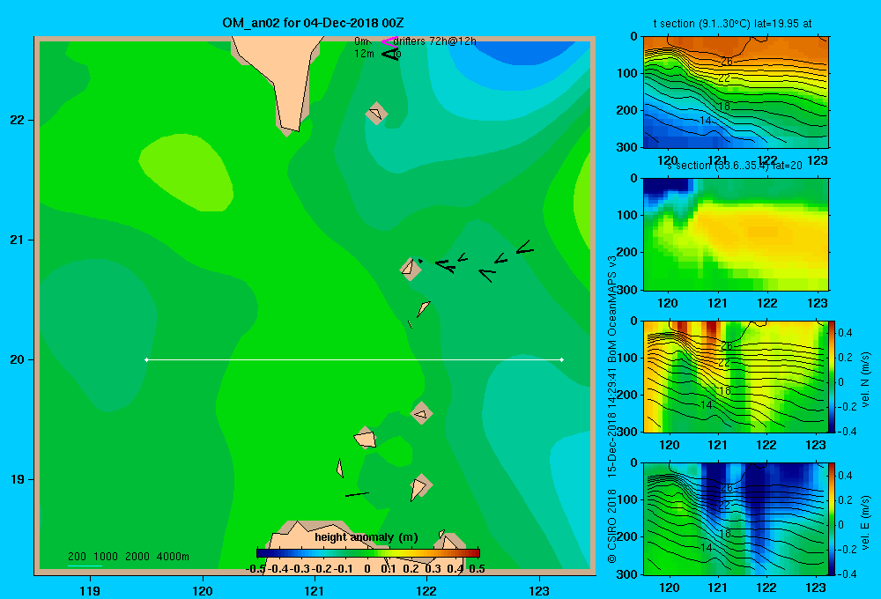Click the '12m' legend label
Image resolution: width=881 pixels, height=599 pixels.
pos(364,54)
